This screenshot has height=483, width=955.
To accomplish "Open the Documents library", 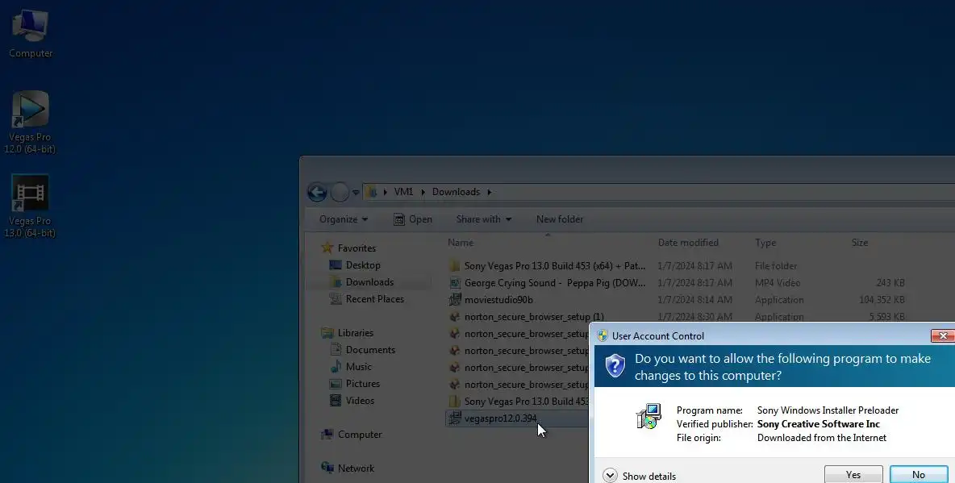I will 370,350.
